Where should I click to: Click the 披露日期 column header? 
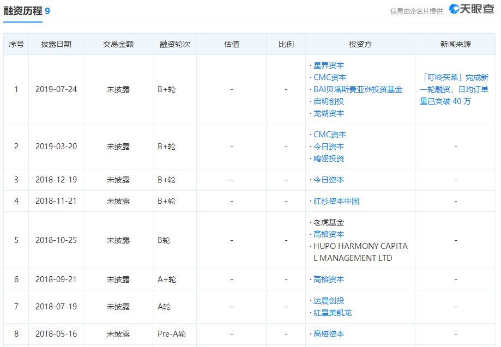coord(56,44)
